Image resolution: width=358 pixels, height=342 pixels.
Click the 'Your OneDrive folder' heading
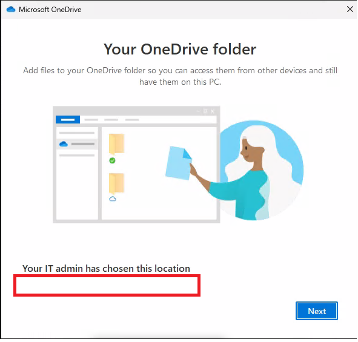[180, 49]
